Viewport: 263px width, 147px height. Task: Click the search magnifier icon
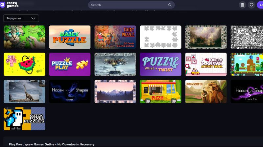170,5
